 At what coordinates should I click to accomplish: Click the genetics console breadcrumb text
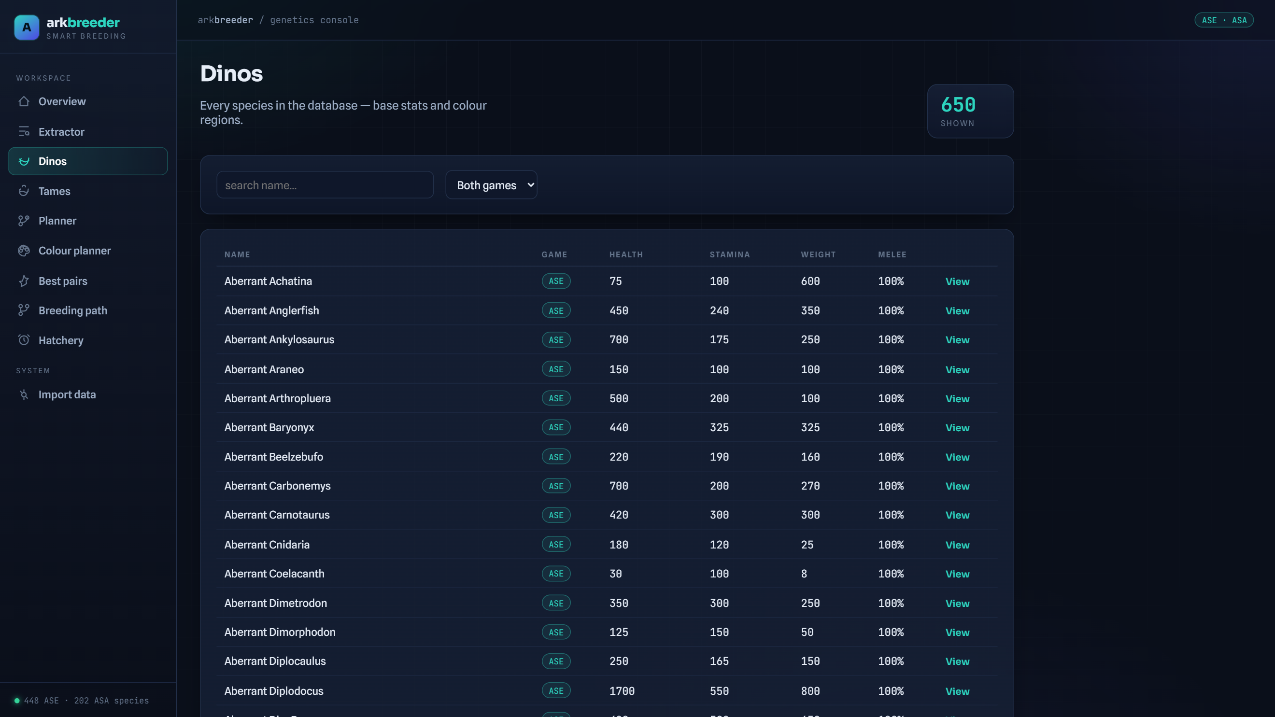pos(314,20)
